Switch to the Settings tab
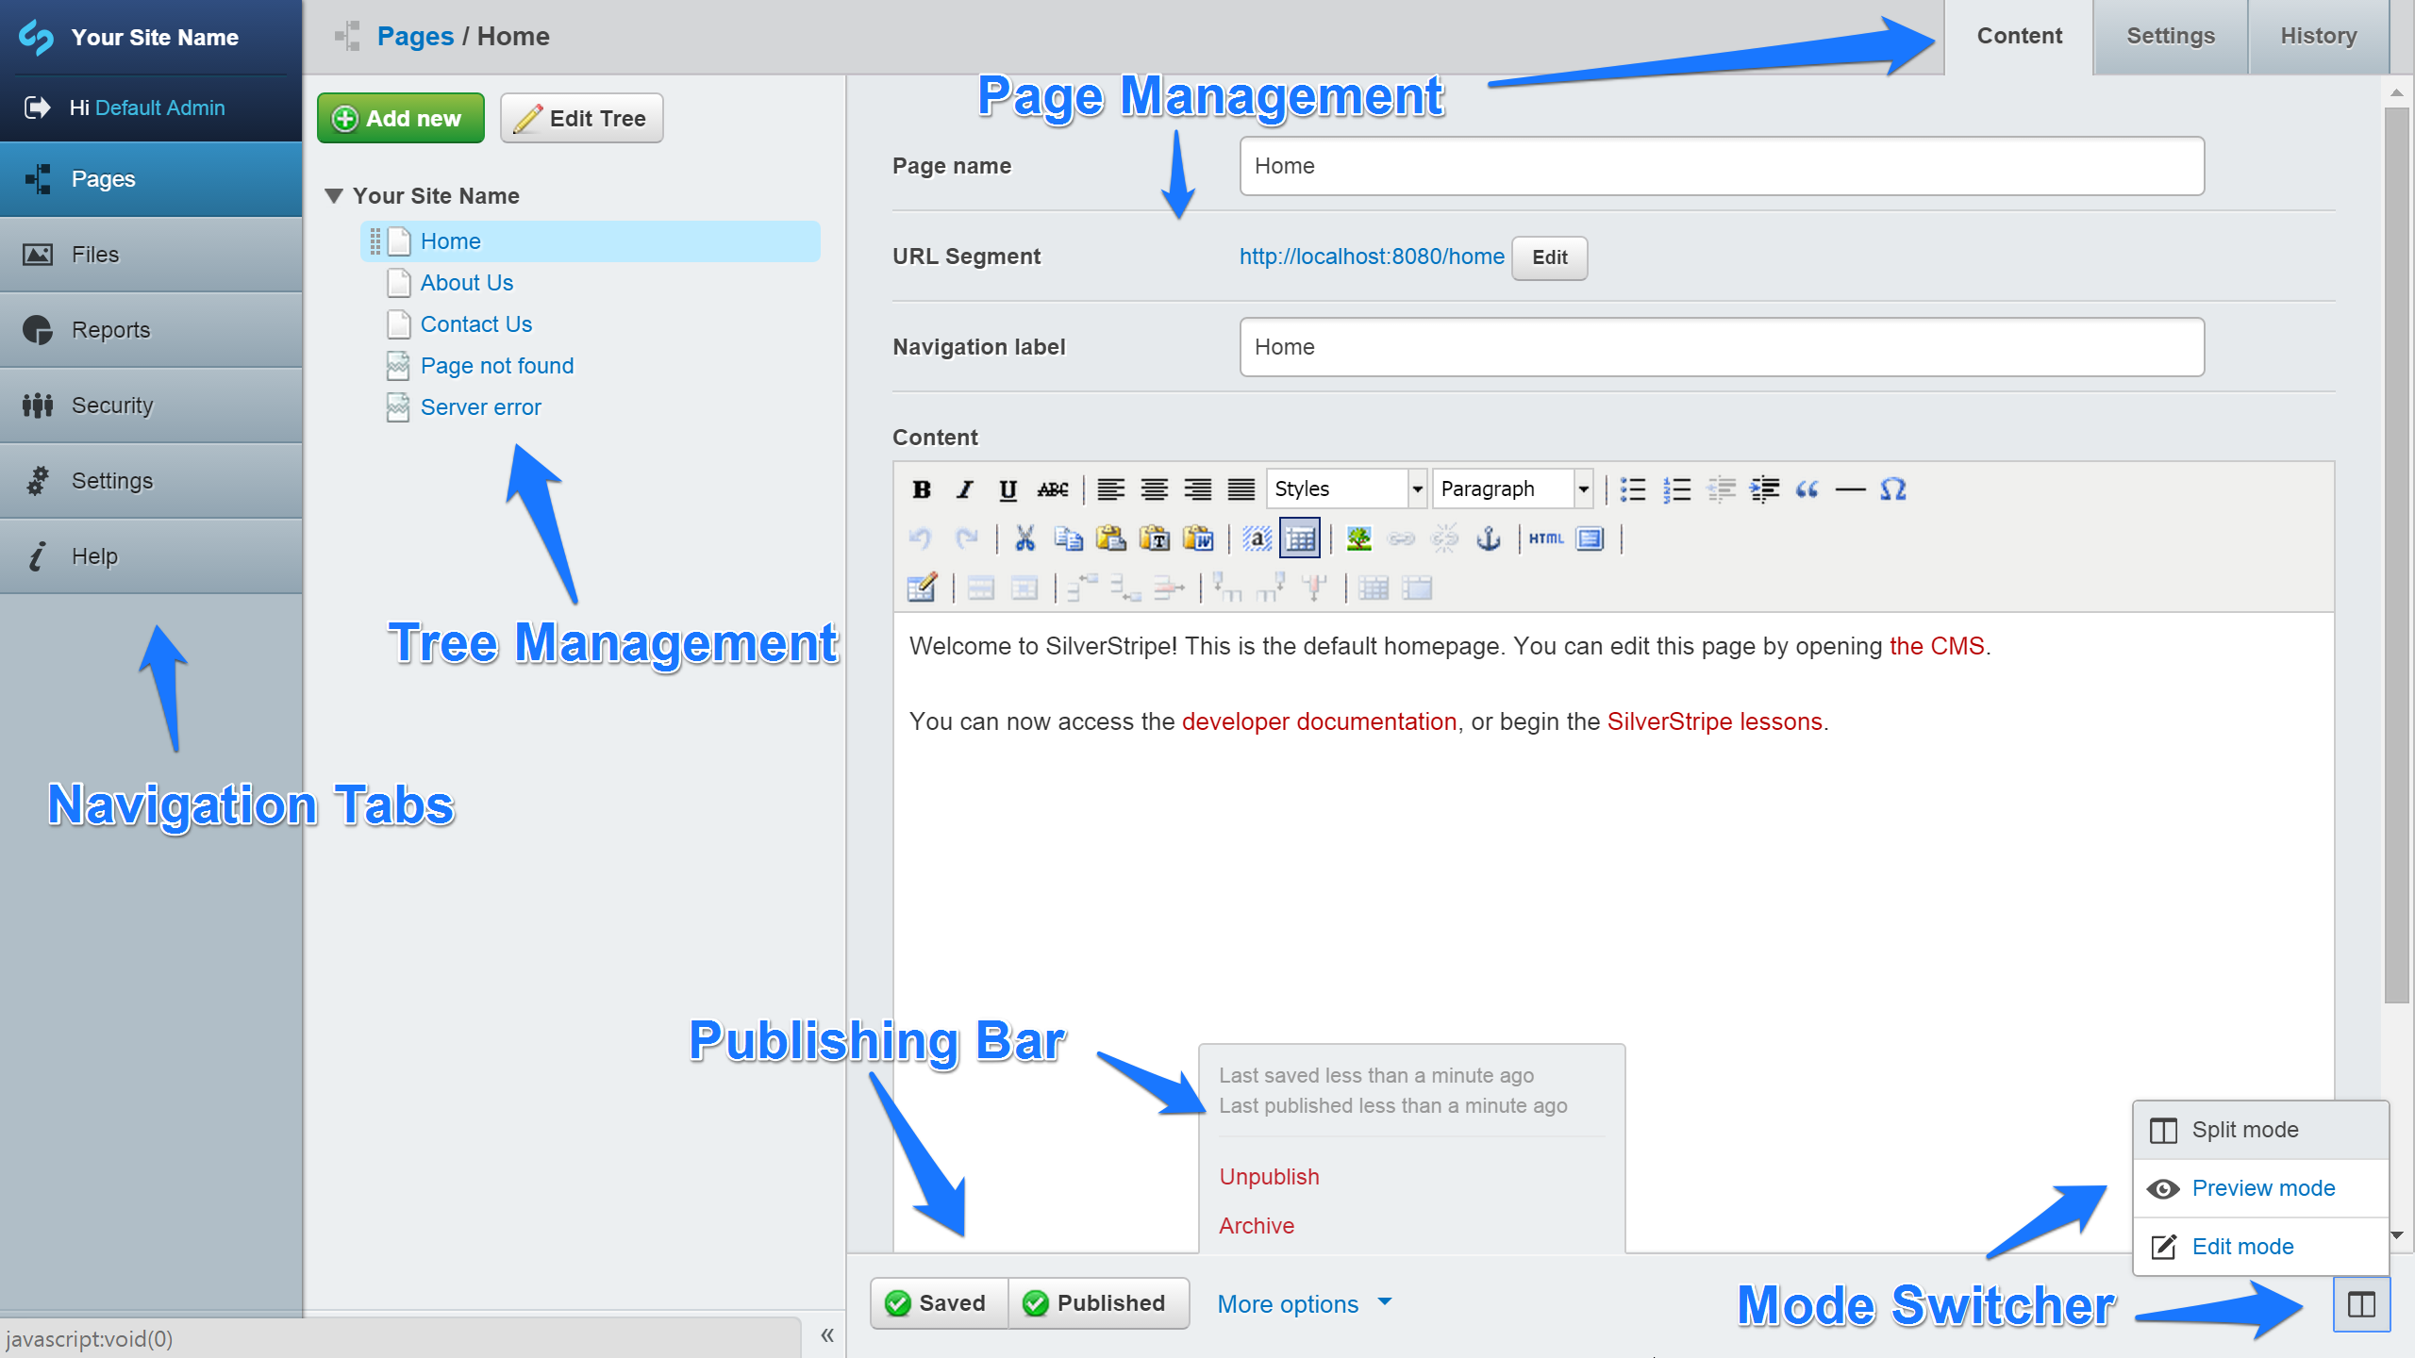The height and width of the screenshot is (1358, 2415). pos(2170,36)
